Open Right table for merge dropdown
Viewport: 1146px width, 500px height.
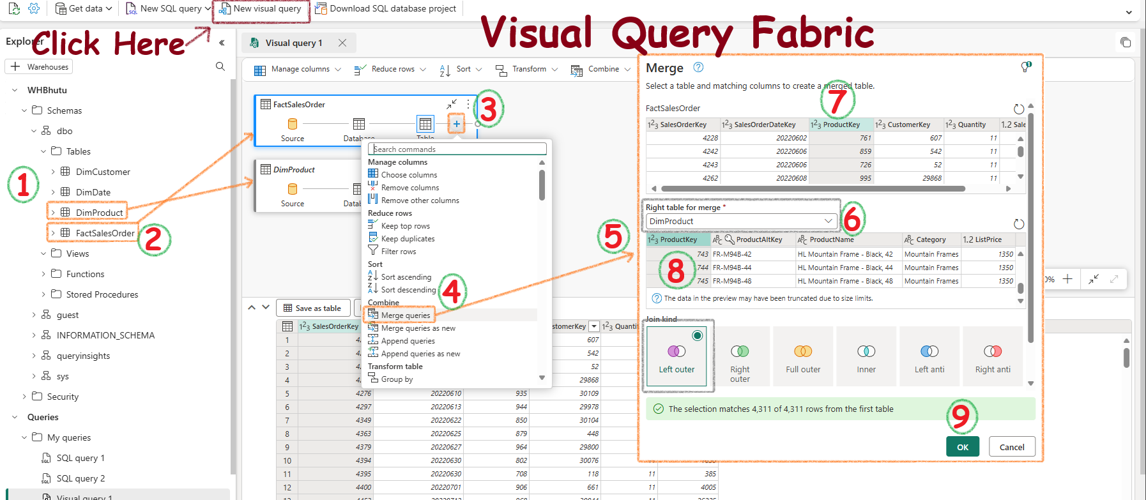(x=741, y=221)
